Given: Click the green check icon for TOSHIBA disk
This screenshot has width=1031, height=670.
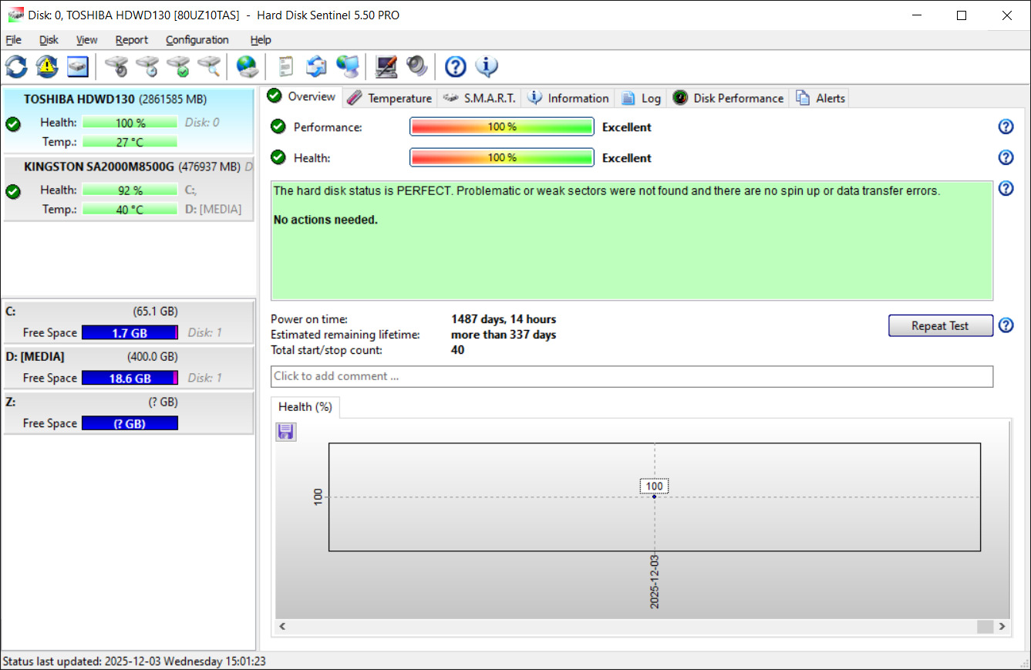Looking at the screenshot, I should point(12,124).
